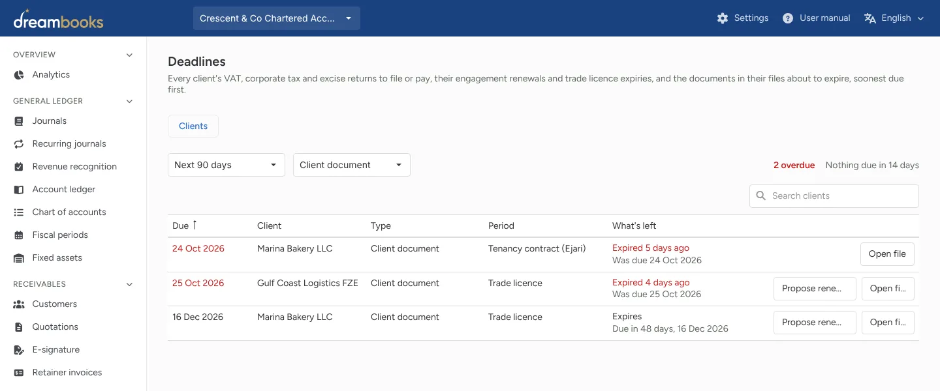The width and height of the screenshot is (940, 391).
Task: Click the Chart of accounts list icon
Action: [19, 212]
